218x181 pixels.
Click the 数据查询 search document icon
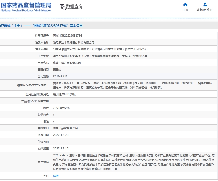pyautogui.click(x=63, y=7)
